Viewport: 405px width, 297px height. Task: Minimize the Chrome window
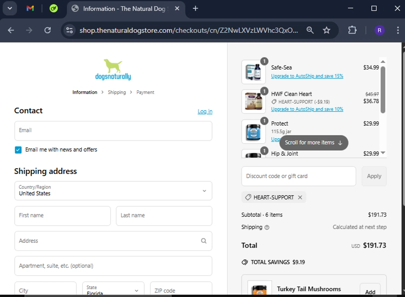[350, 8]
